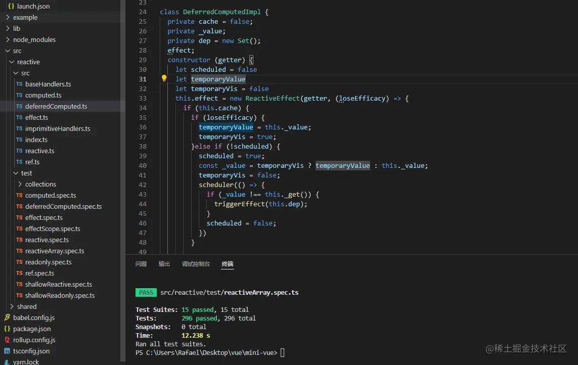
Task: Expand the lib folder
Action: coord(8,28)
